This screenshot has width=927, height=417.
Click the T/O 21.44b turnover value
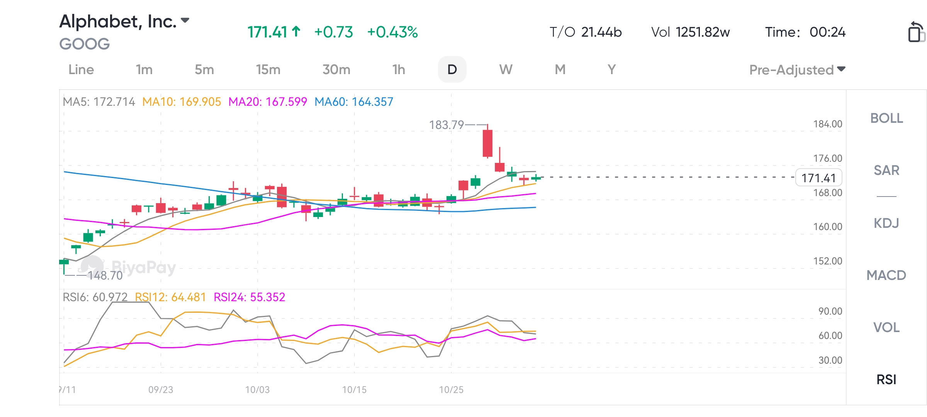(x=586, y=32)
